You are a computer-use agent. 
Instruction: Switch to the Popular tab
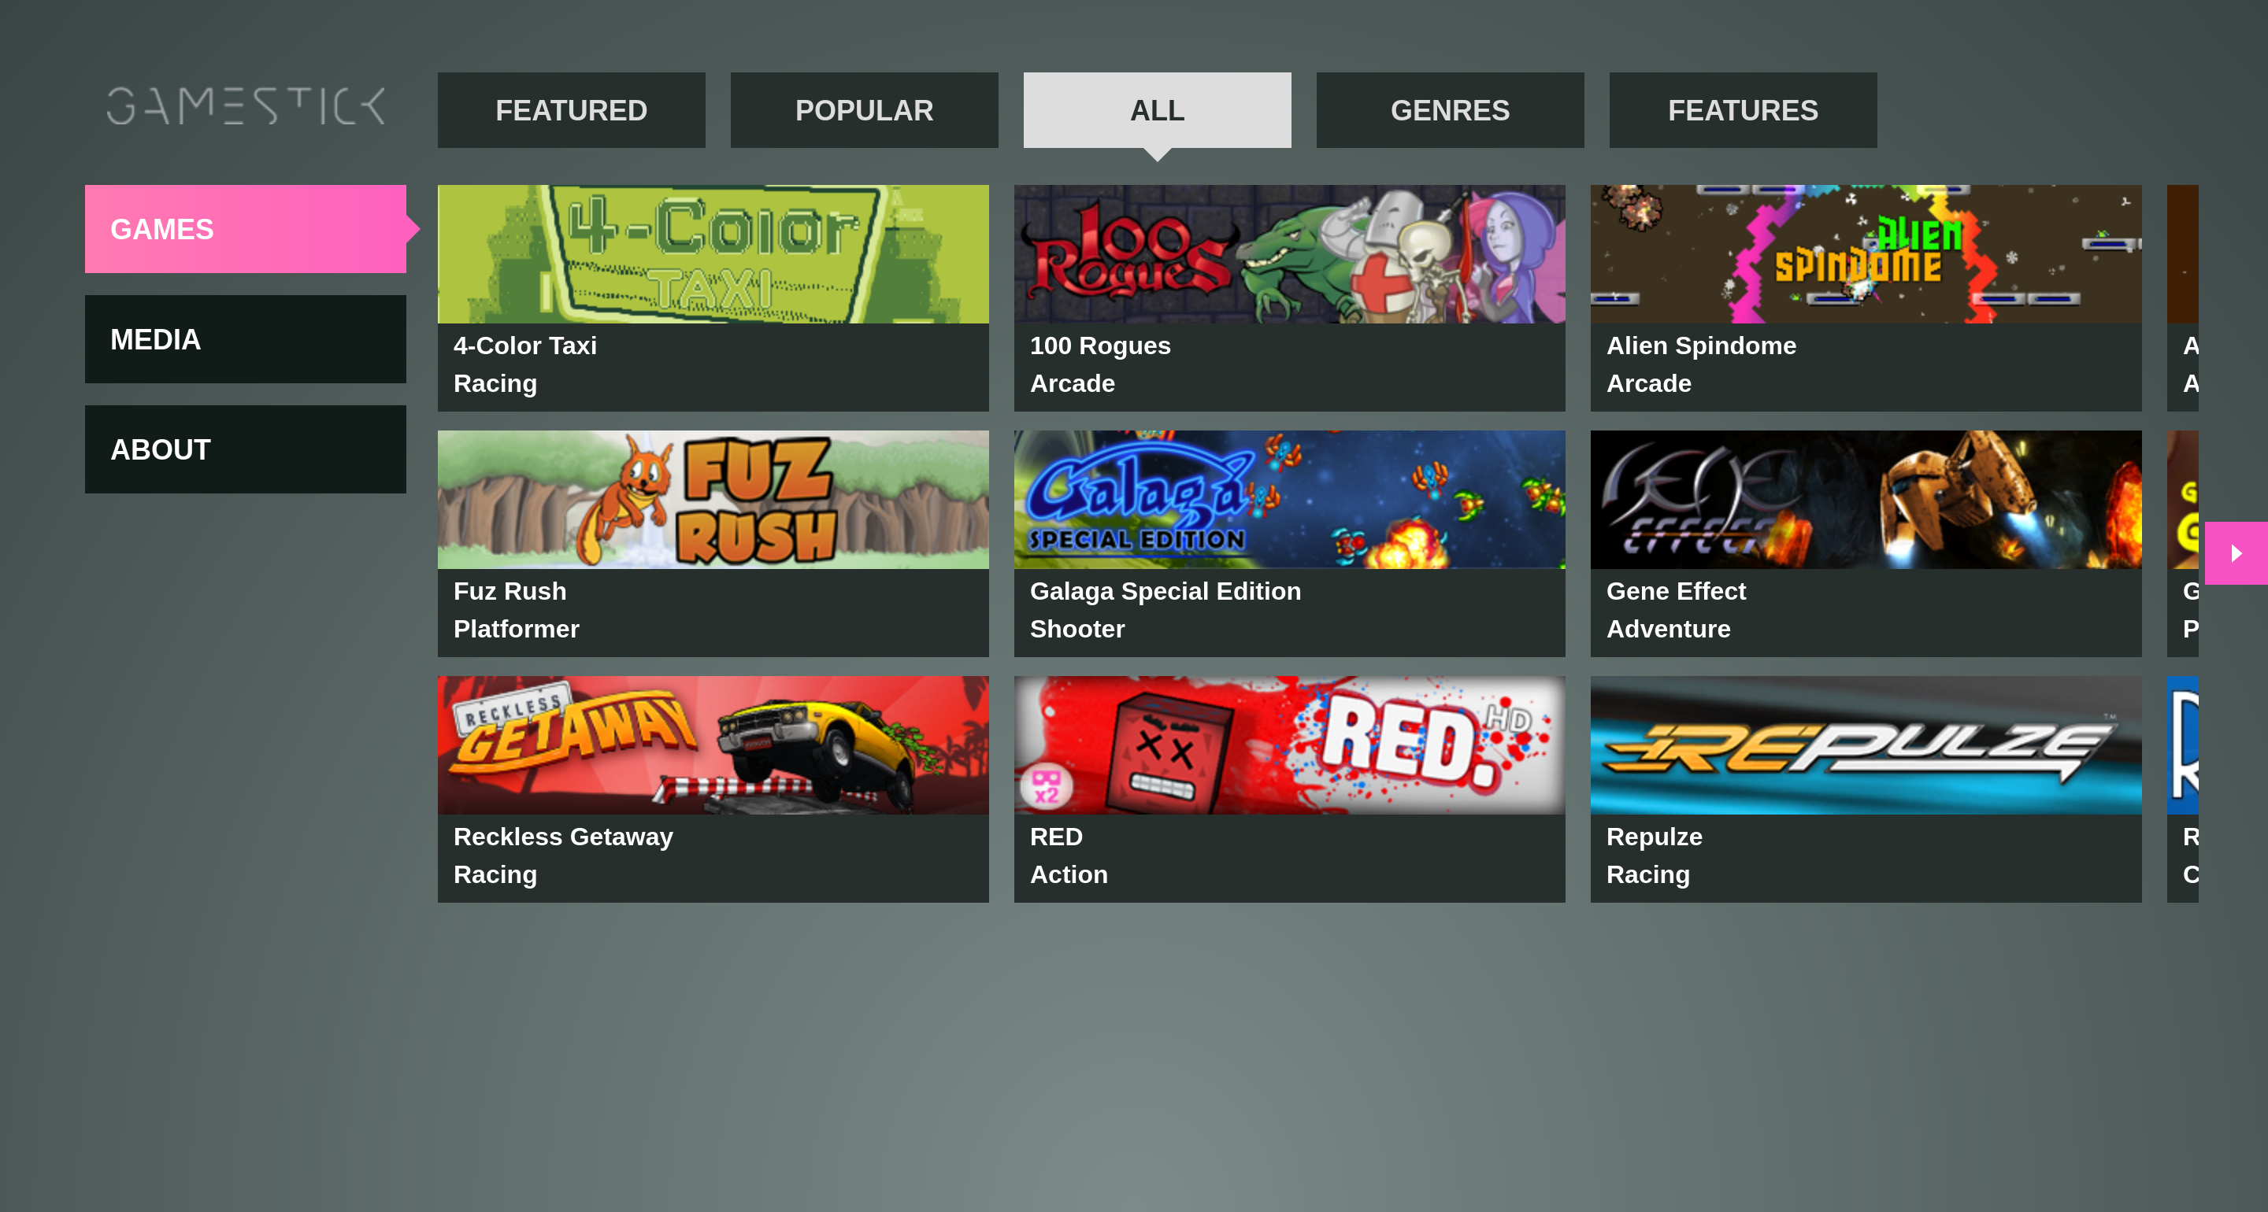coord(864,110)
